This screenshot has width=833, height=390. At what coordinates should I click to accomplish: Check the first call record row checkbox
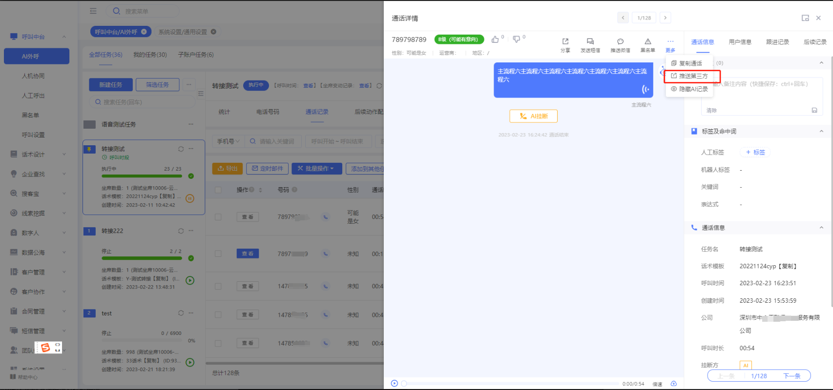point(218,217)
